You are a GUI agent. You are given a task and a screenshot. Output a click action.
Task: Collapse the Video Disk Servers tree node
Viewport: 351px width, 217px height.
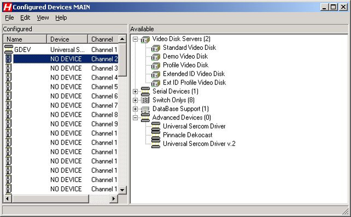click(x=135, y=39)
